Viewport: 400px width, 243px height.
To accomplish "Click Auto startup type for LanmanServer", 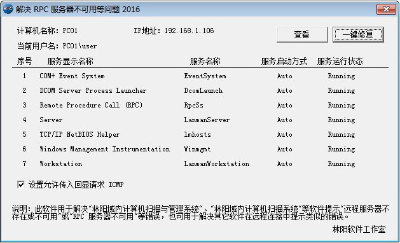I will pyautogui.click(x=285, y=120).
